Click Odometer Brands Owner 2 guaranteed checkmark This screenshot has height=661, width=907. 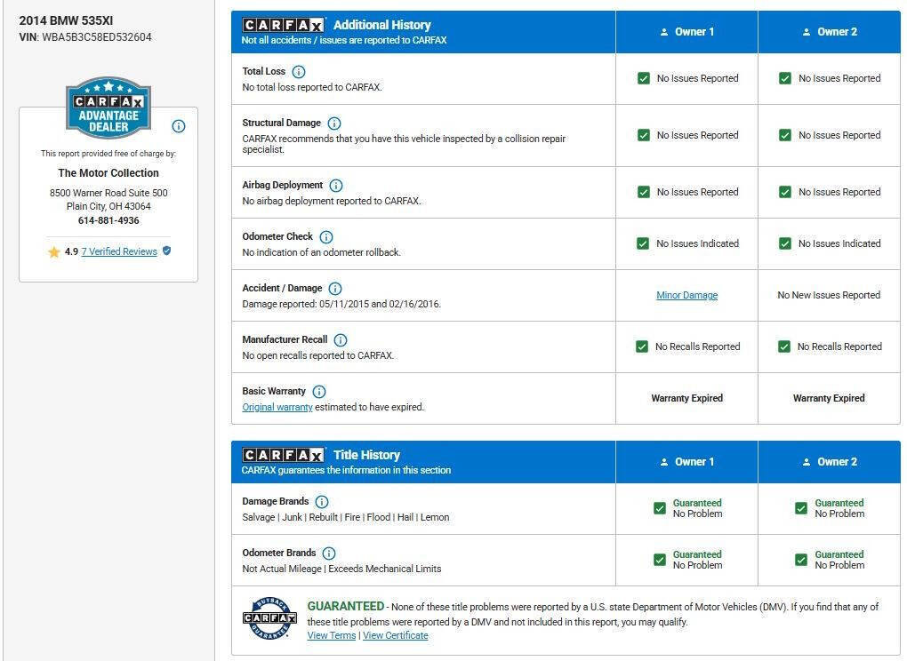tap(801, 560)
